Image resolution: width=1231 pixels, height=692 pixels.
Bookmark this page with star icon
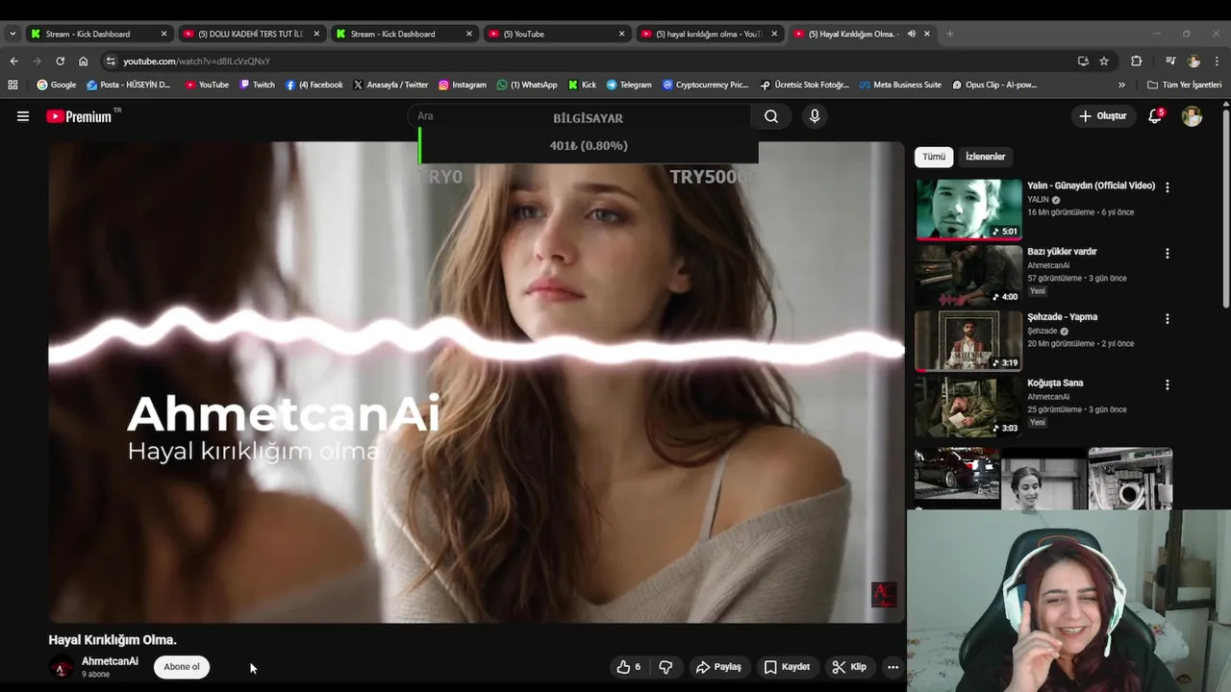point(1104,61)
